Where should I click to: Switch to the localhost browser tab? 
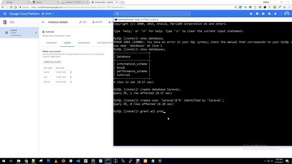75,2
